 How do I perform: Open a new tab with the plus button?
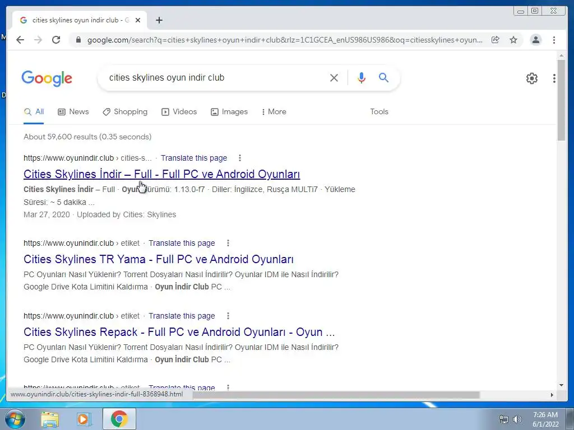tap(159, 20)
